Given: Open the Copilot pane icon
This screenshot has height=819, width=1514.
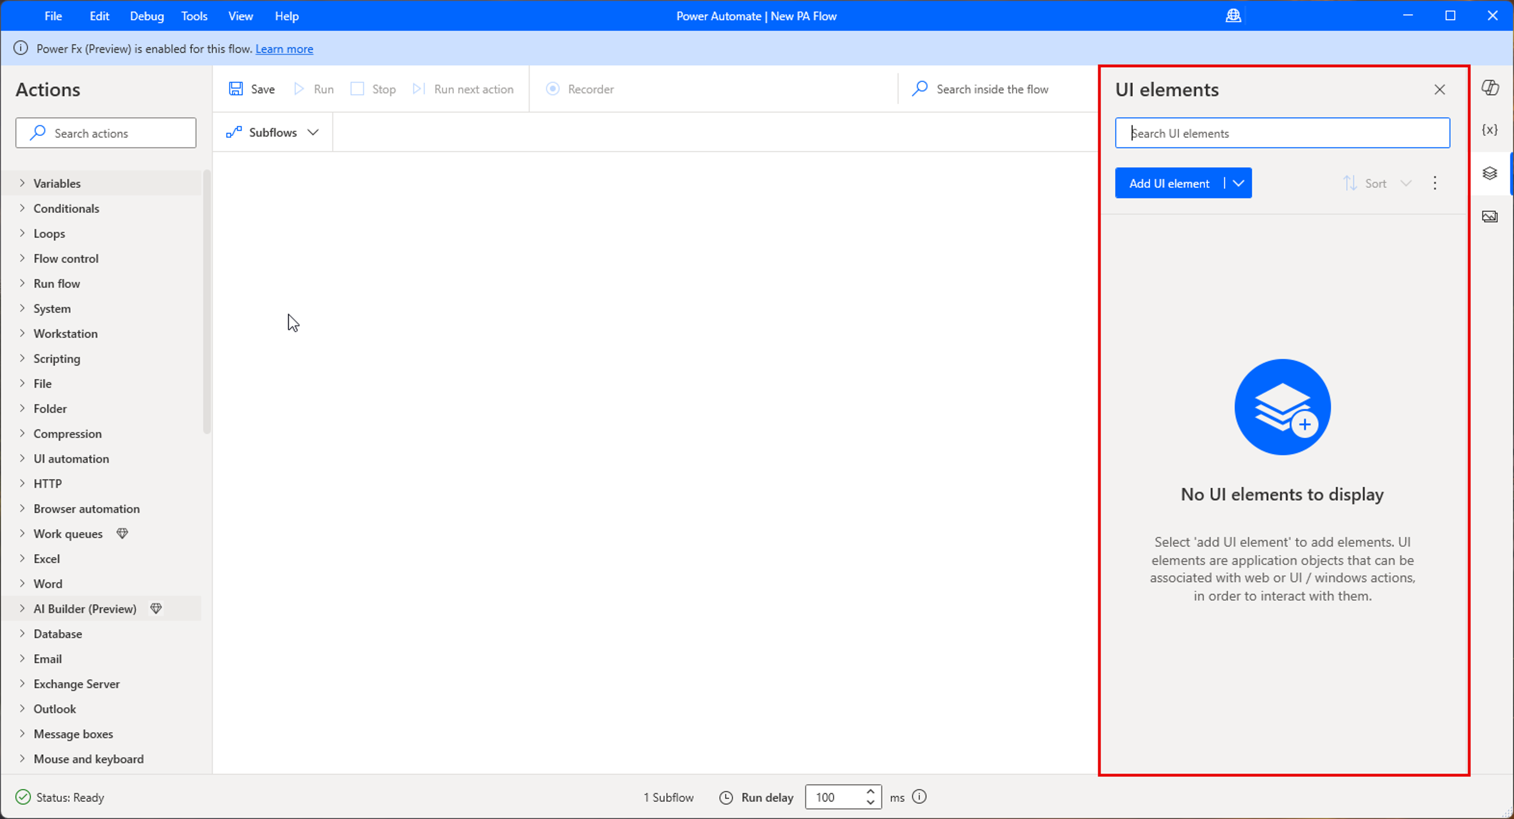Looking at the screenshot, I should coord(1490,88).
